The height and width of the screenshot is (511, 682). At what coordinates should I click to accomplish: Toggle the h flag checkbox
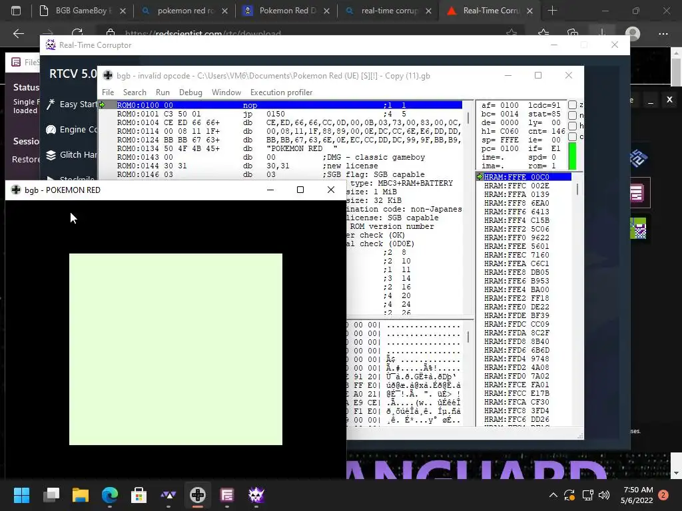tap(572, 126)
